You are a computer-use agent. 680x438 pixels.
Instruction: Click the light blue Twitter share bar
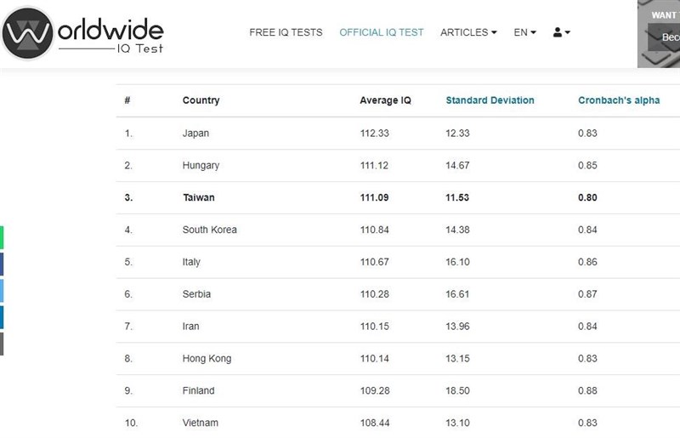click(x=2, y=290)
